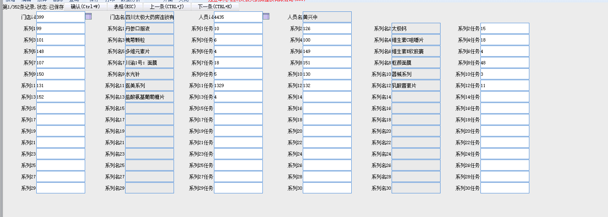
Task: Select 系列名8 field 柜颜面膜
Action: (x=416, y=63)
